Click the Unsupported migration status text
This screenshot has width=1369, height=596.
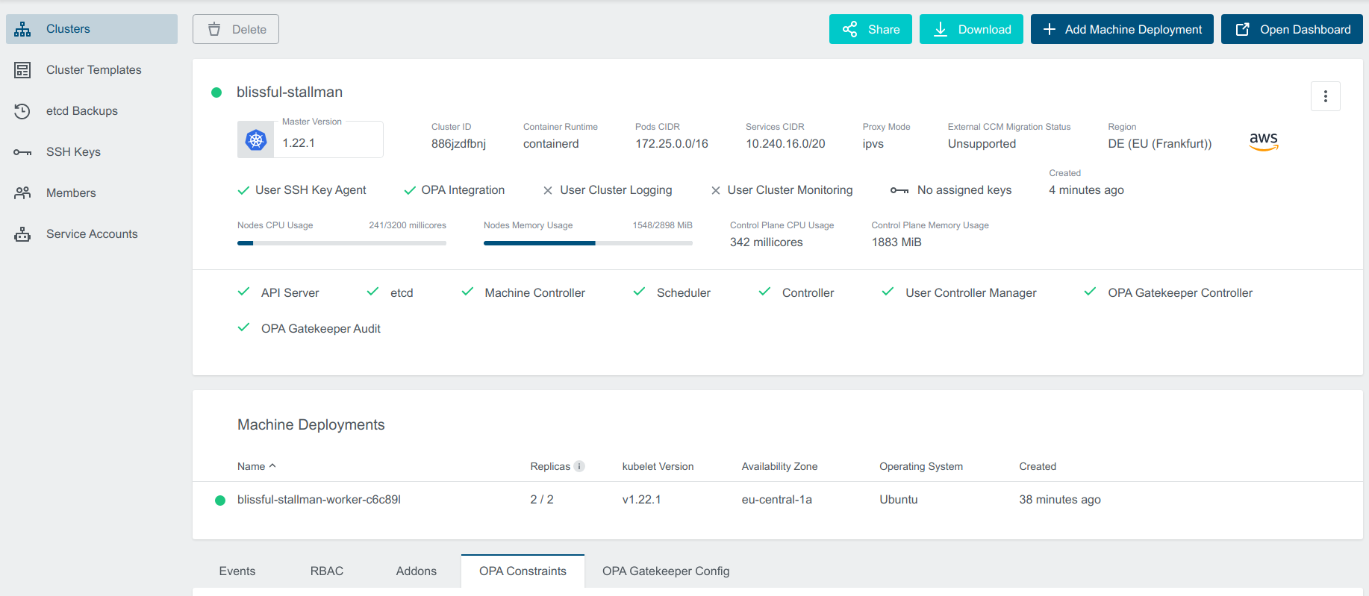point(982,144)
